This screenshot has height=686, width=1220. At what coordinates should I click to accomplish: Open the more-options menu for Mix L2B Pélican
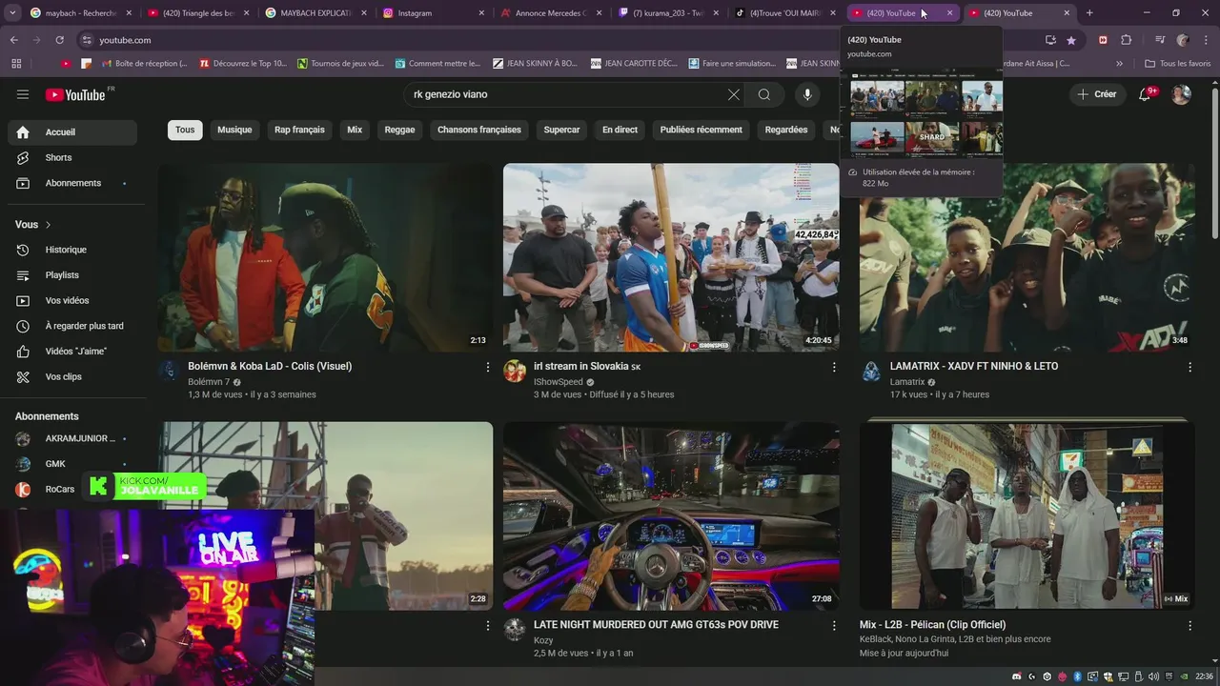1189,626
